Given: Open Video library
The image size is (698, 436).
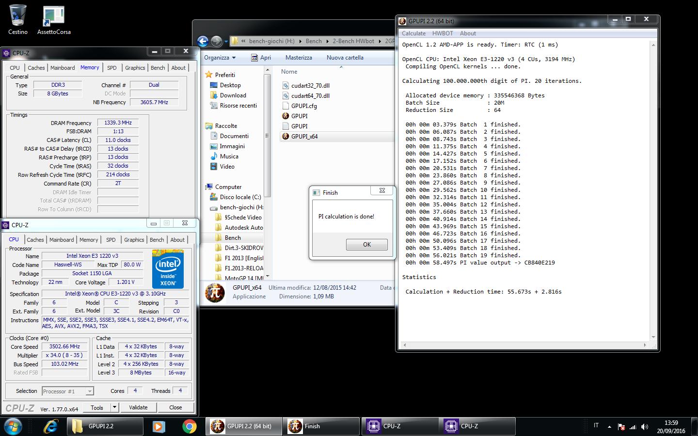Looking at the screenshot, I should pos(227,166).
